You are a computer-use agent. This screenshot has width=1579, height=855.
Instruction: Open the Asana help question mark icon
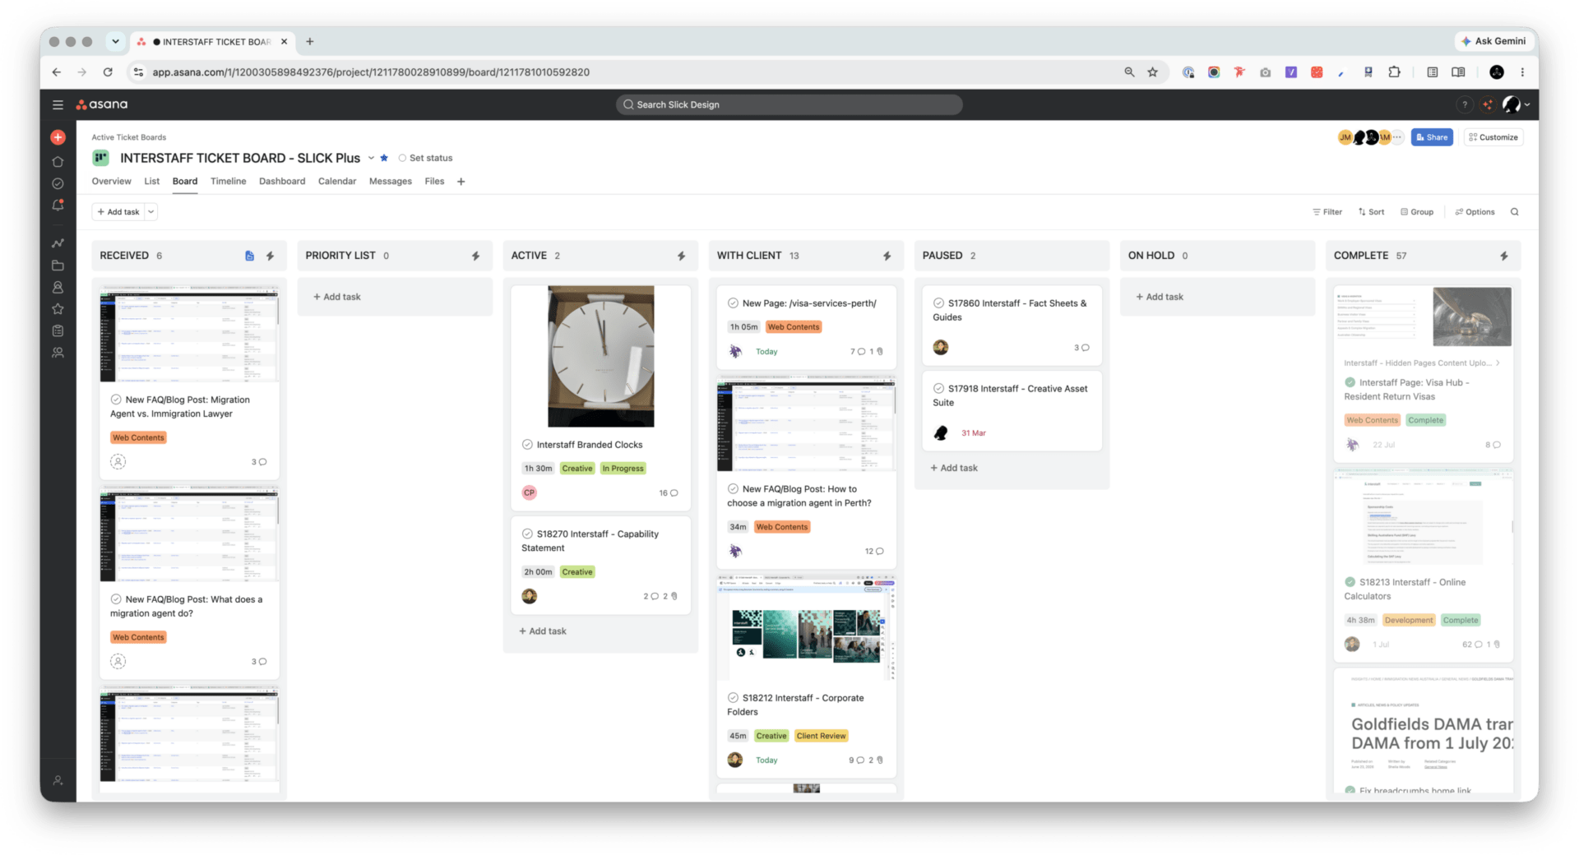point(1464,104)
